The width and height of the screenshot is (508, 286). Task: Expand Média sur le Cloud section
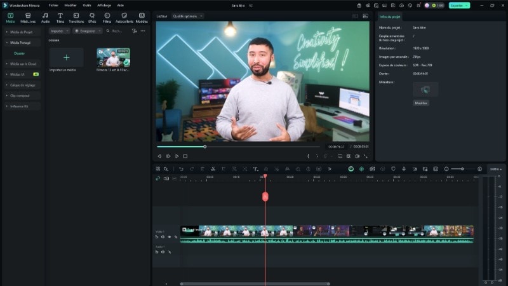[x=22, y=64]
